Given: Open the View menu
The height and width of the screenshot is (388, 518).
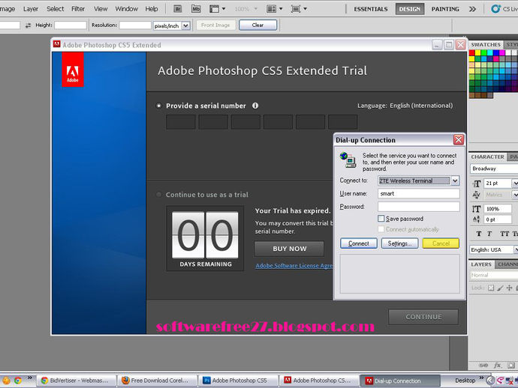Looking at the screenshot, I should click(x=101, y=9).
